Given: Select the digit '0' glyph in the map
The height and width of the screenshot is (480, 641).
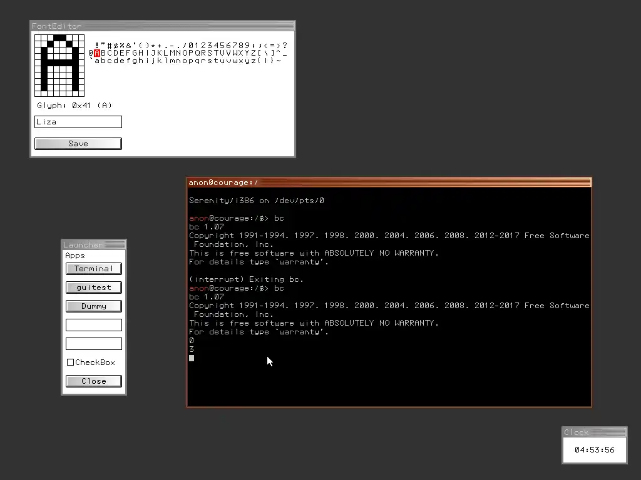Looking at the screenshot, I should pyautogui.click(x=191, y=45).
